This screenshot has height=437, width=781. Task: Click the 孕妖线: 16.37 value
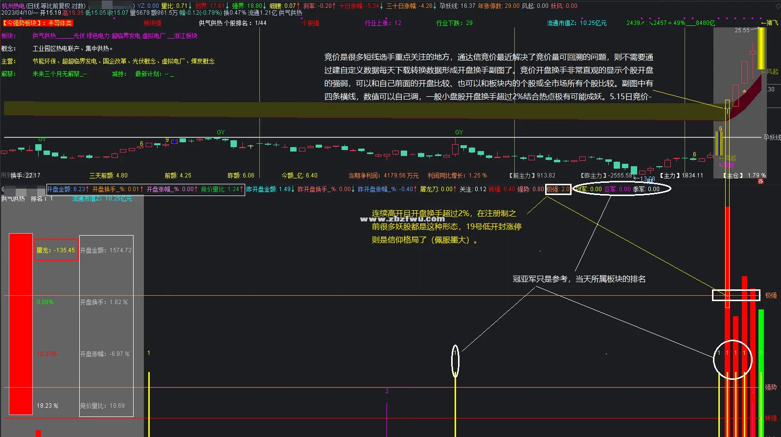[457, 6]
